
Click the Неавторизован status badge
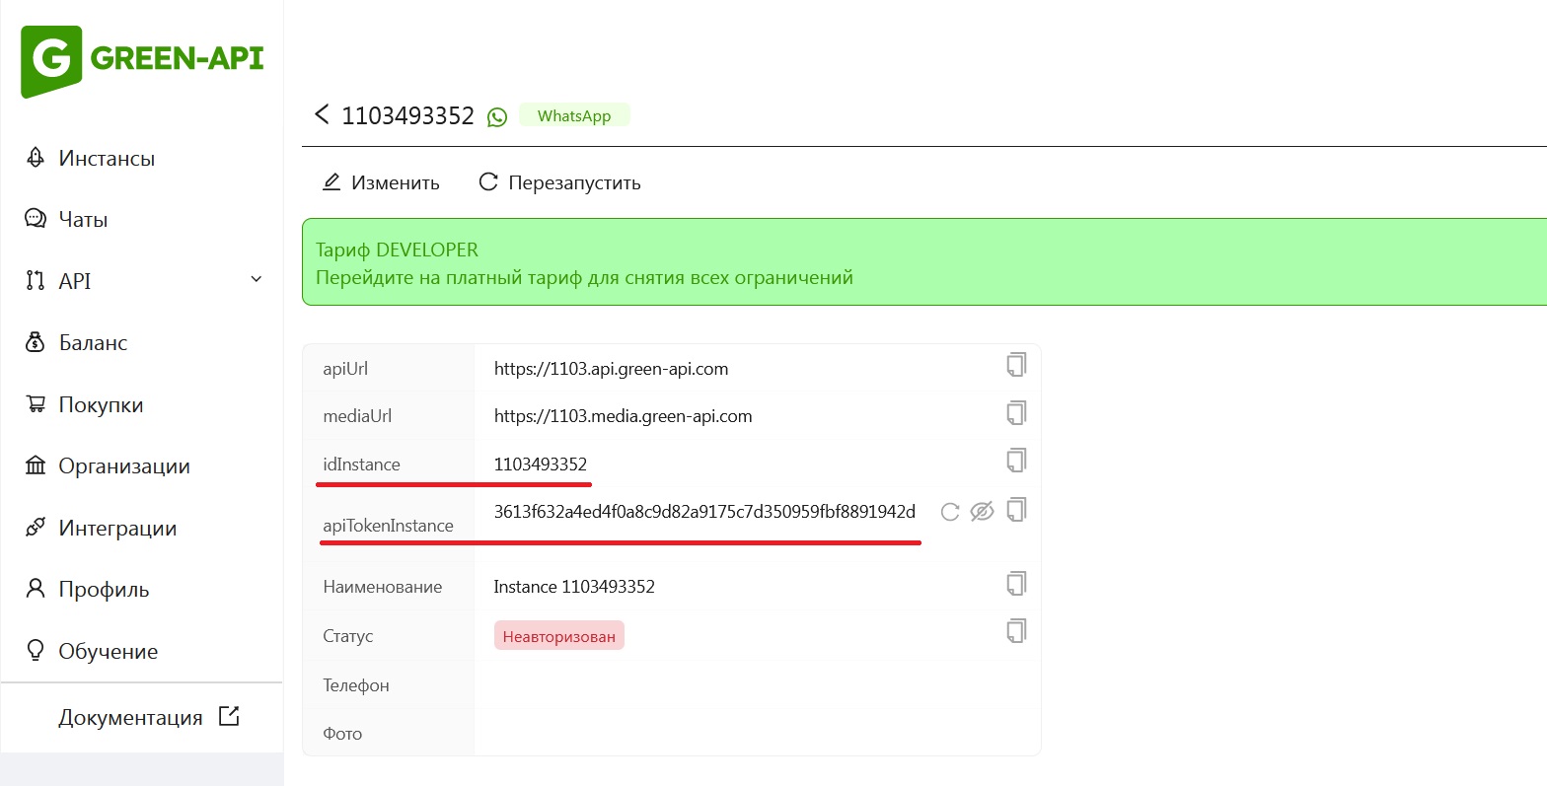pos(559,636)
